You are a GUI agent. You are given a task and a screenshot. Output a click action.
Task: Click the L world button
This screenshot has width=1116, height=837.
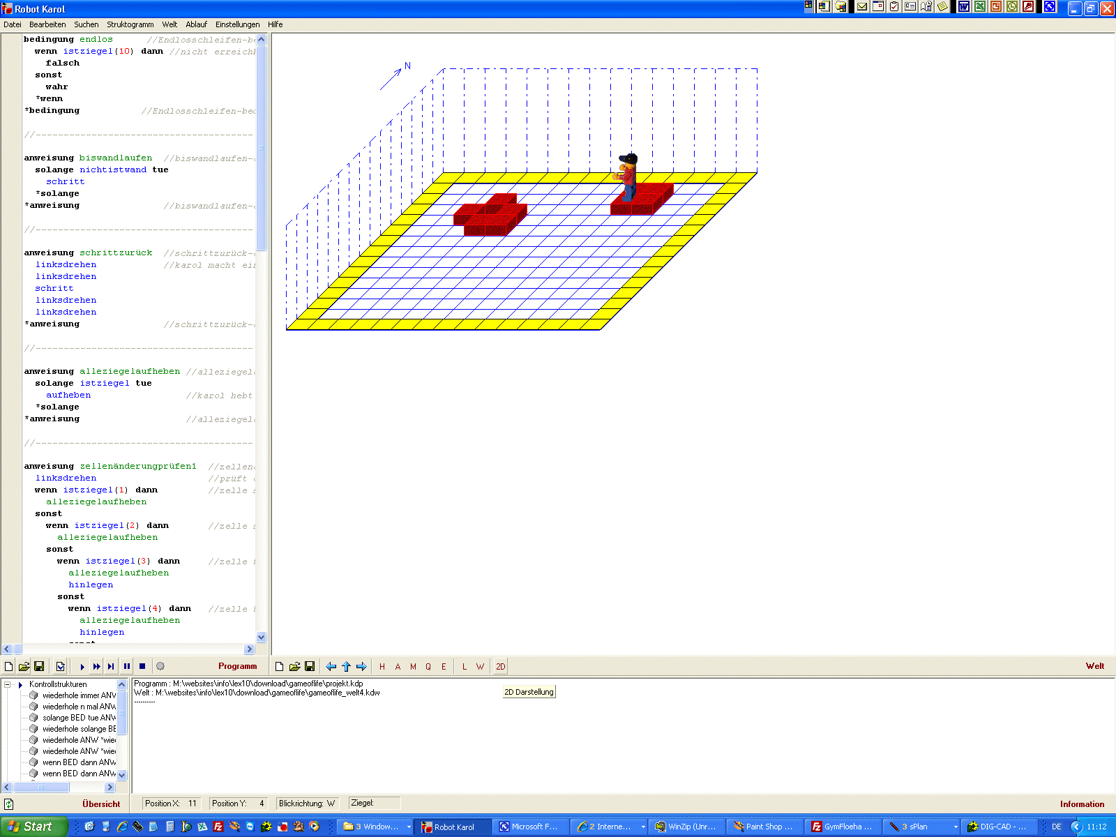465,666
